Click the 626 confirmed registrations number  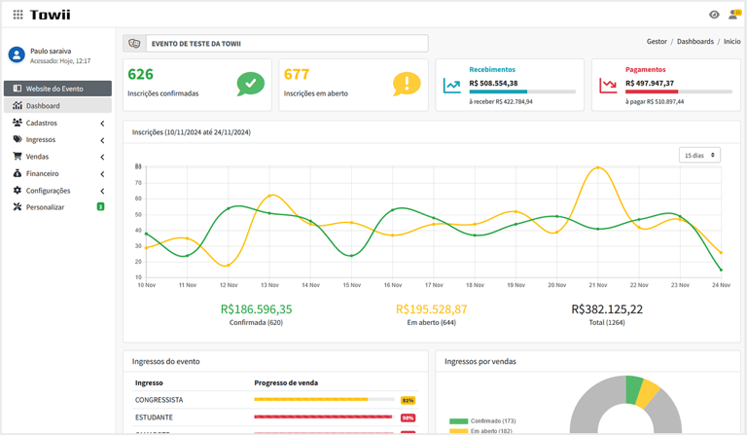pyautogui.click(x=140, y=74)
